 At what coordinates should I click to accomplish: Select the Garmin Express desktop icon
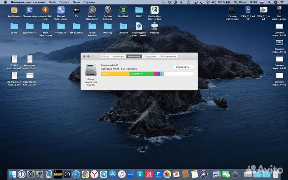(108, 10)
